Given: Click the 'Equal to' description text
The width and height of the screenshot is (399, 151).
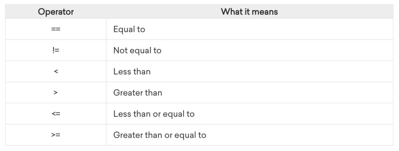Looking at the screenshot, I should tap(129, 29).
